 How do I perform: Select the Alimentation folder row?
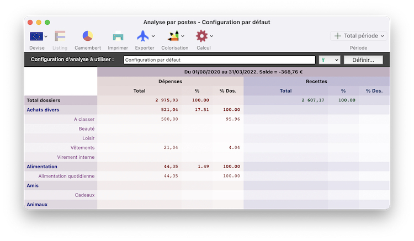[x=61, y=167]
